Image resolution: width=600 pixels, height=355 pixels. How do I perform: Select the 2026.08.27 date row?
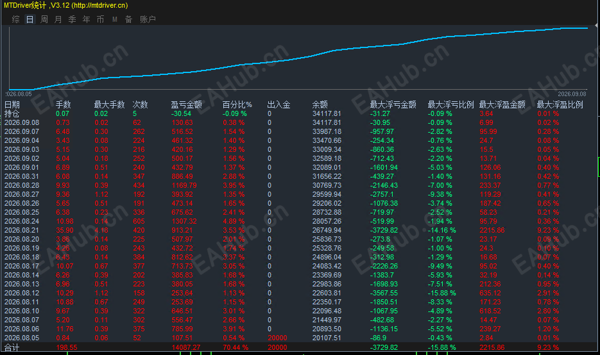coord(298,195)
